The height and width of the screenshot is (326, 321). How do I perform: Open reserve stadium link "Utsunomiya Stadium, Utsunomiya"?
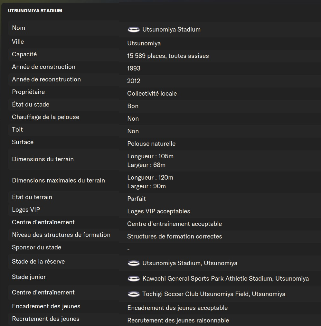point(190,263)
